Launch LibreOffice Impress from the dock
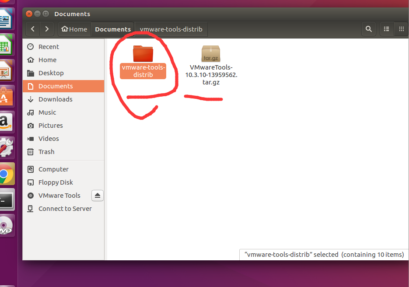This screenshot has width=409, height=287. tap(6, 70)
